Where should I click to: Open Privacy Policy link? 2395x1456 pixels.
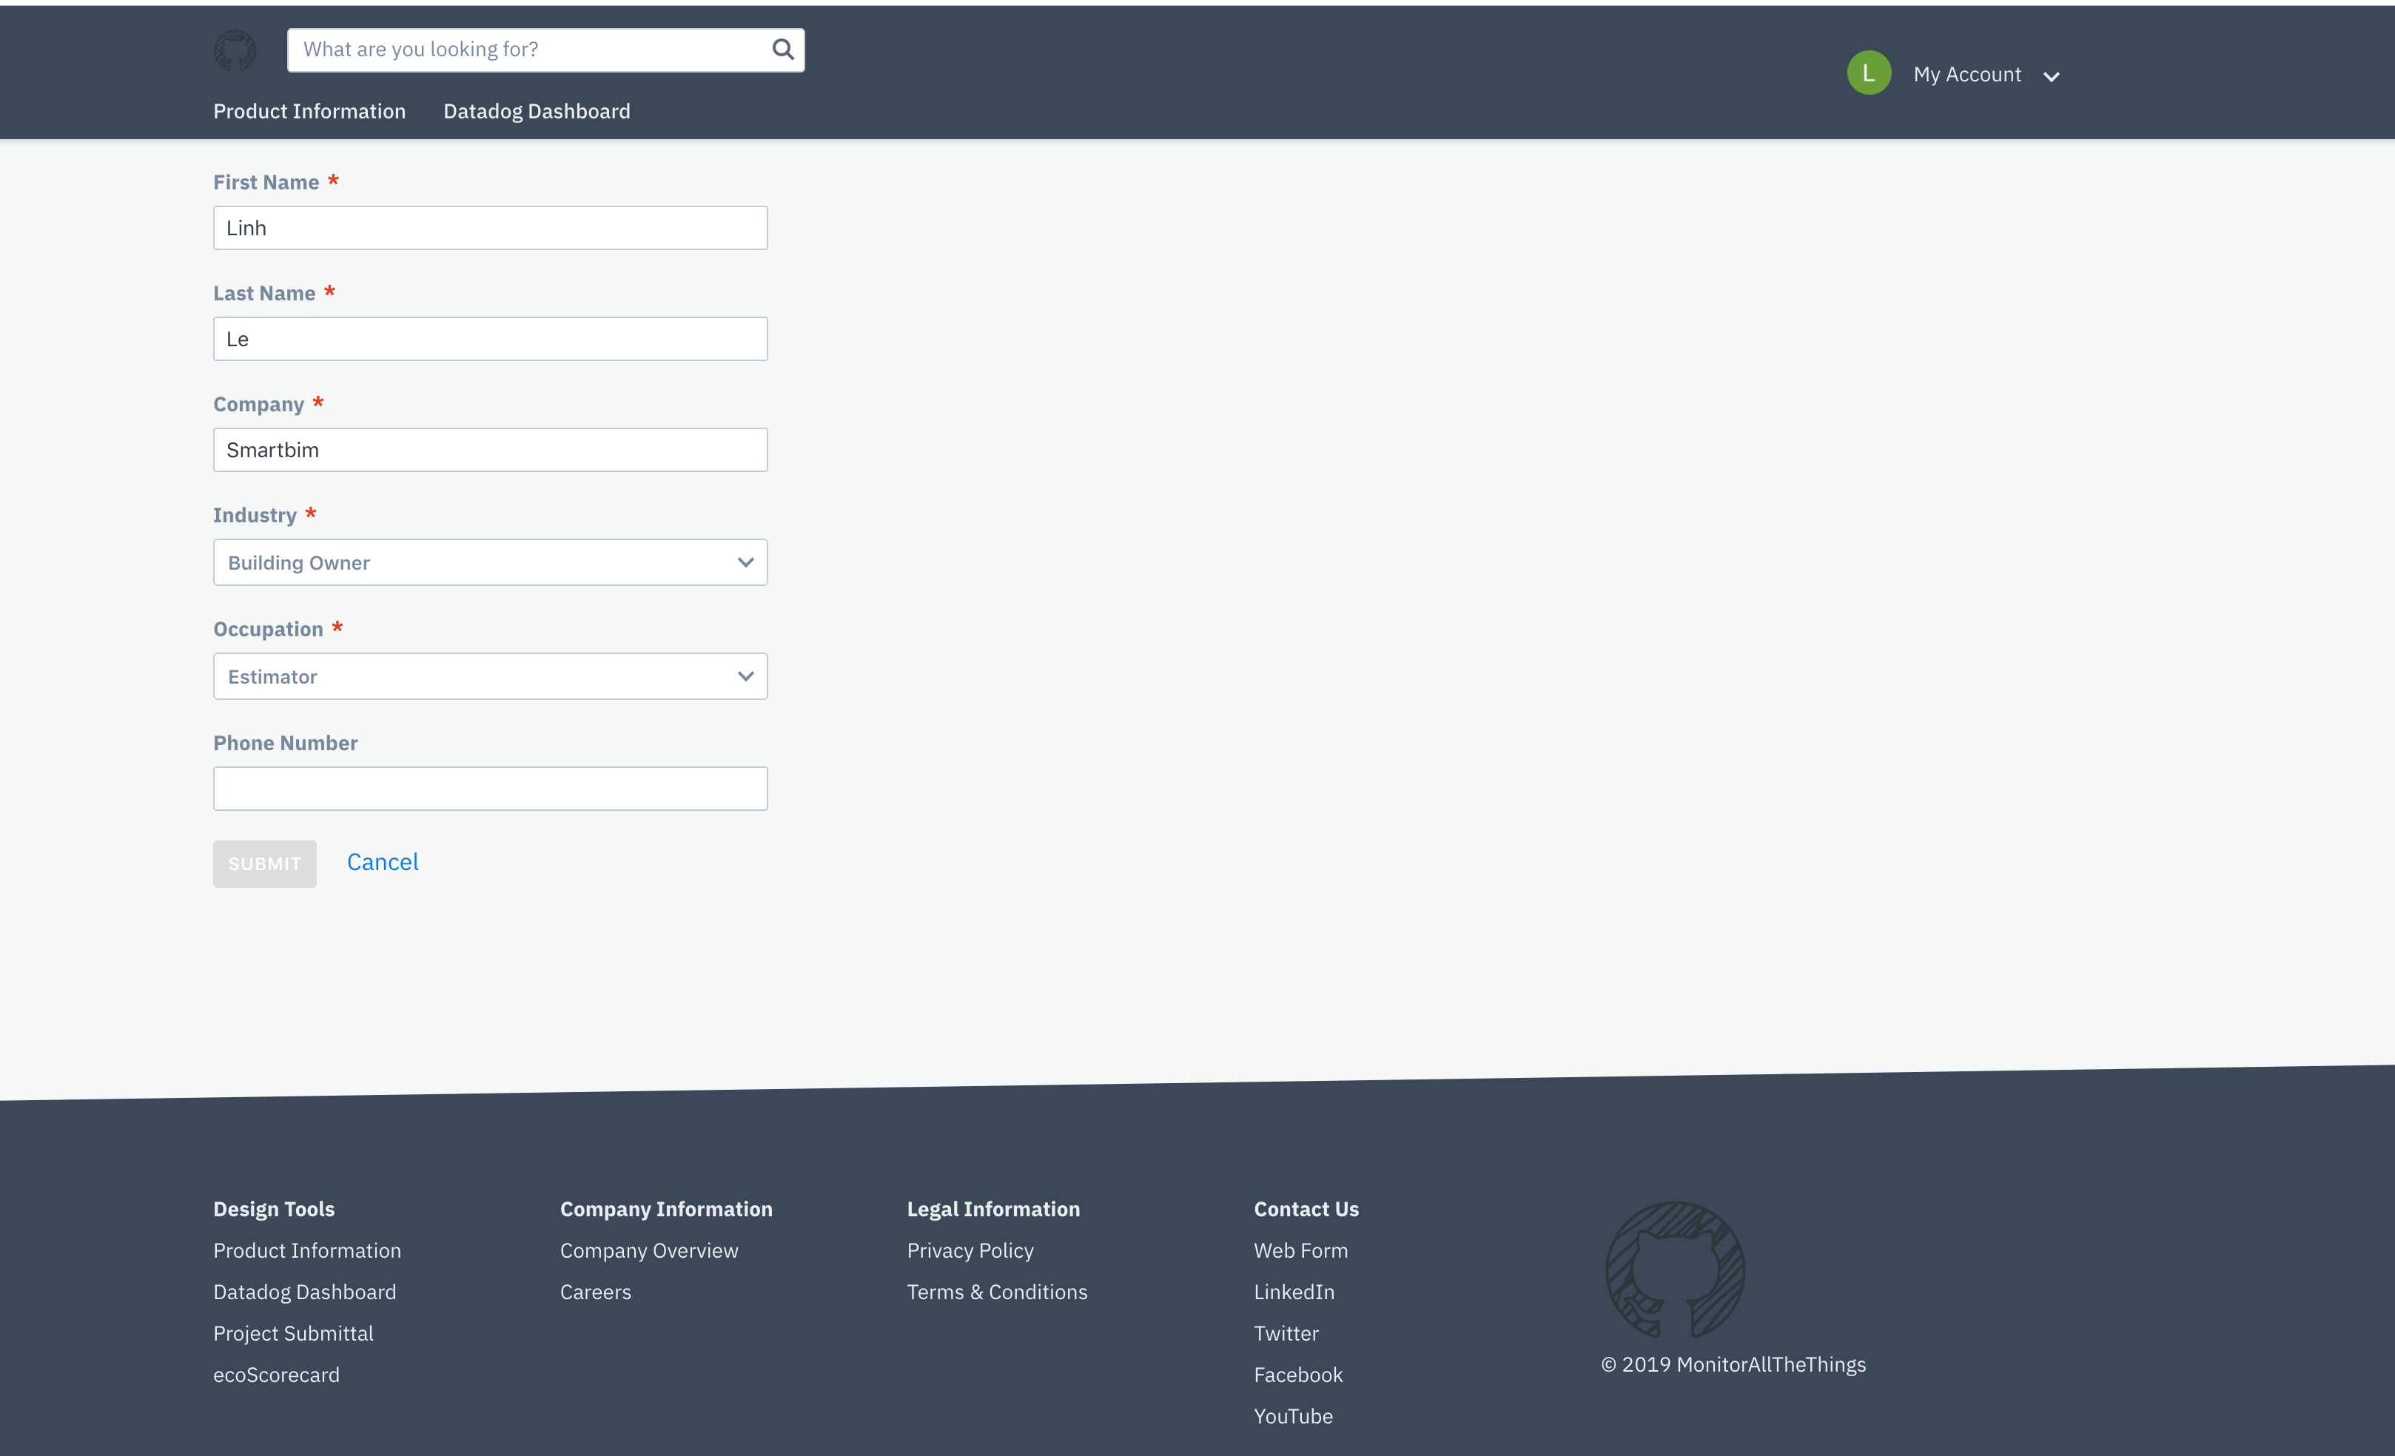970,1250
